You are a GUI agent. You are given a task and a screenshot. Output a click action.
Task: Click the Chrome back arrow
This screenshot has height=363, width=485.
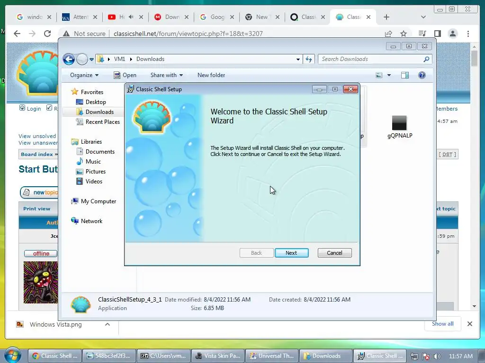pos(17,34)
